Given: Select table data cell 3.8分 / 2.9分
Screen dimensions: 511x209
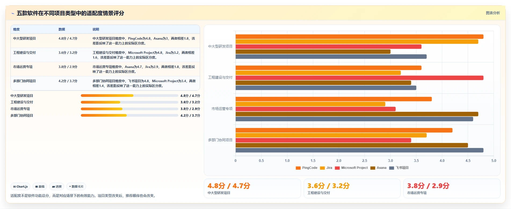Looking at the screenshot, I should pyautogui.click(x=68, y=67).
